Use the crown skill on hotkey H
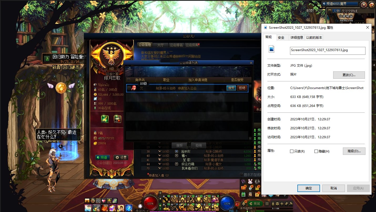376x212 pixels. [207, 207]
